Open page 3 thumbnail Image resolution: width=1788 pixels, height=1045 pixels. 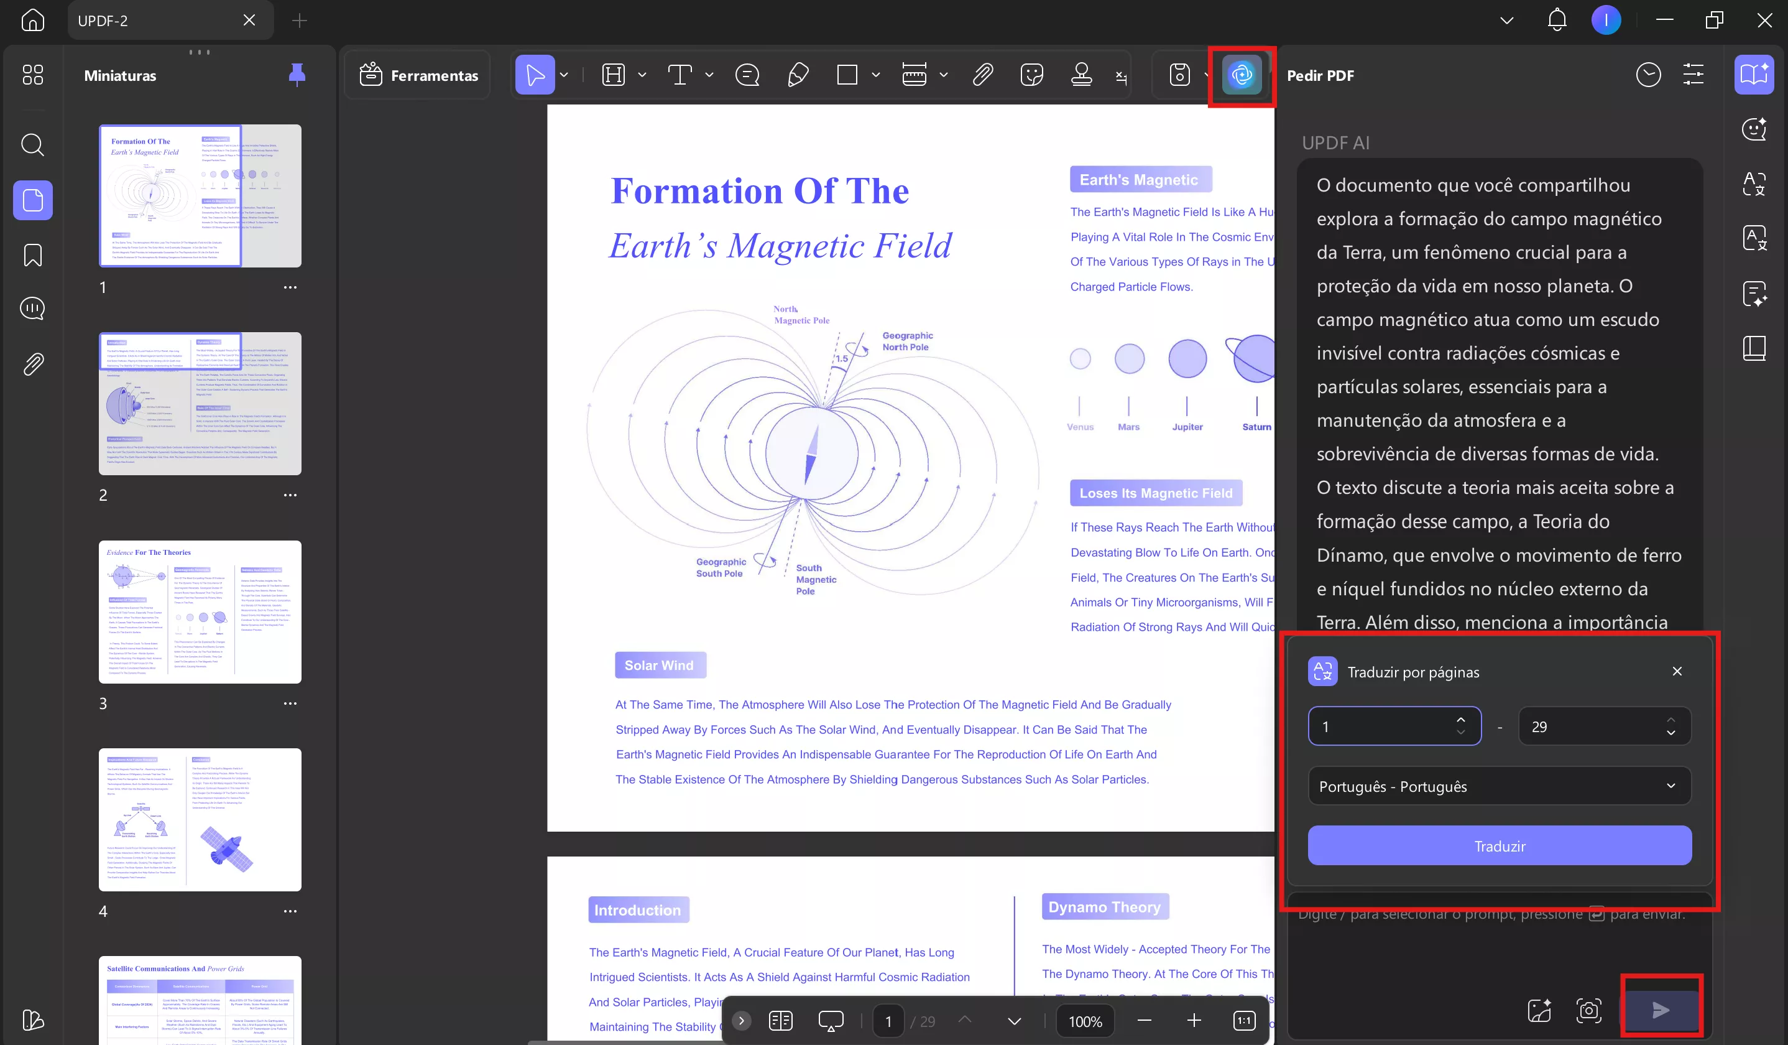click(200, 611)
